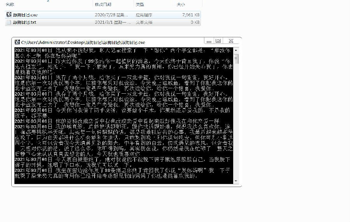
Task: Click the console line mentioning 两千块钱
Action: tap(122, 110)
